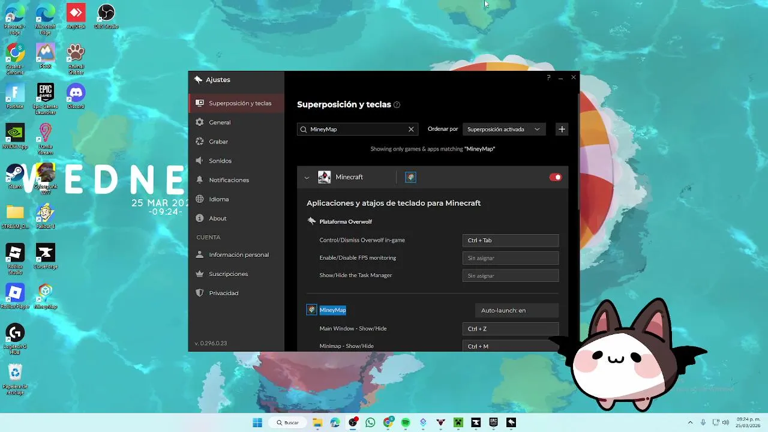The width and height of the screenshot is (768, 432).
Task: Show hidden system tray icons chevron
Action: click(x=690, y=422)
